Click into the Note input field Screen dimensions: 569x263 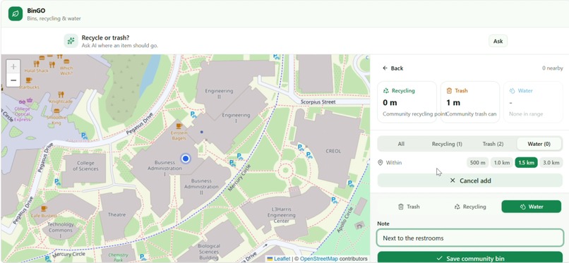pyautogui.click(x=470, y=238)
